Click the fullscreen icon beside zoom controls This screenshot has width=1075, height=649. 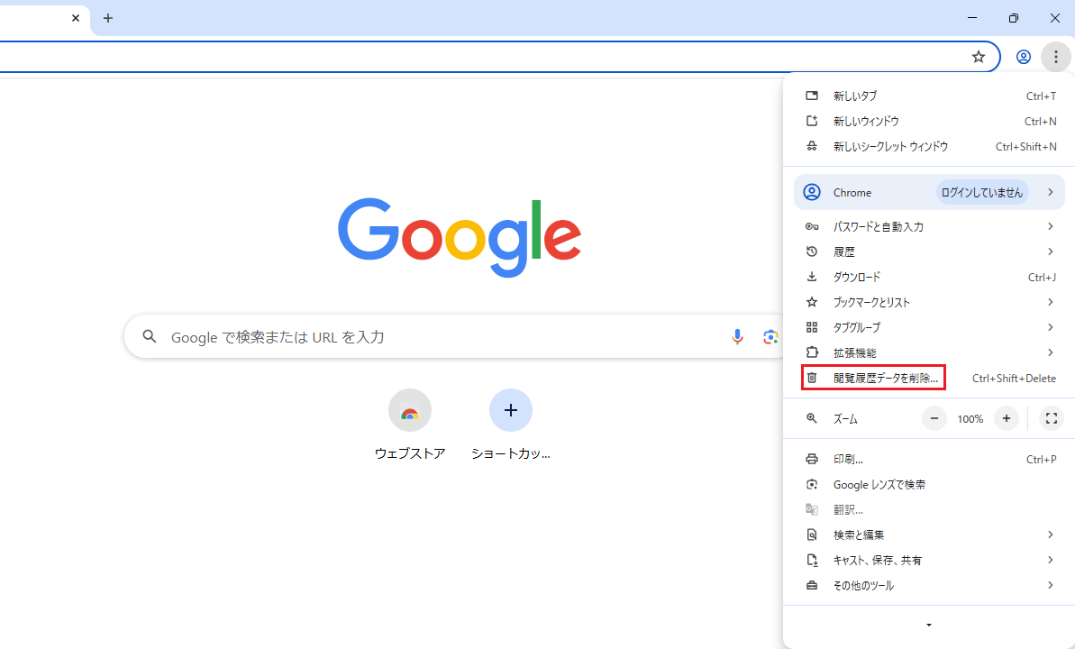tap(1051, 418)
